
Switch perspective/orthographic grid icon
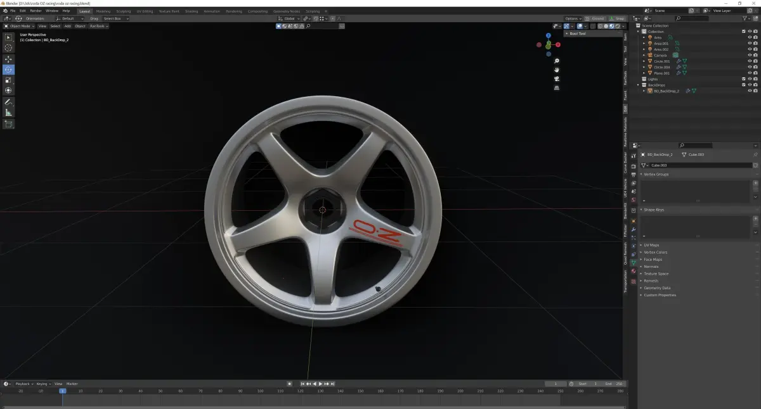pyautogui.click(x=556, y=87)
